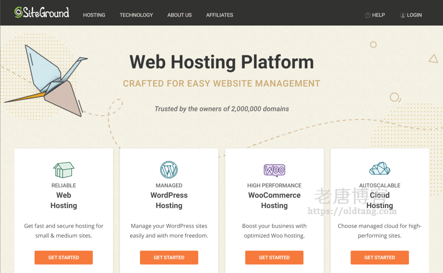Get started with Cloud Hosting
443x273 pixels.
pos(380,257)
